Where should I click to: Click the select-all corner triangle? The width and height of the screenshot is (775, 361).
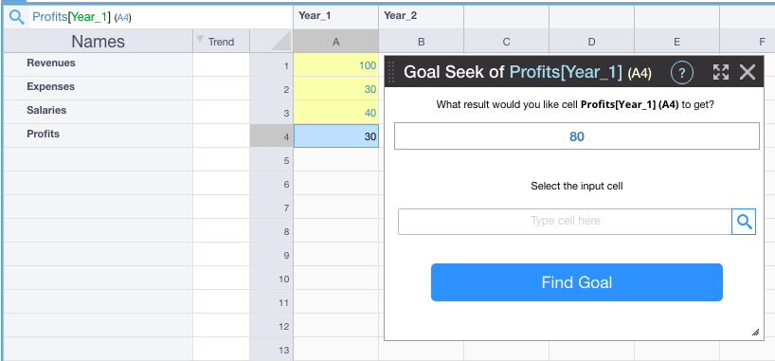[280, 41]
